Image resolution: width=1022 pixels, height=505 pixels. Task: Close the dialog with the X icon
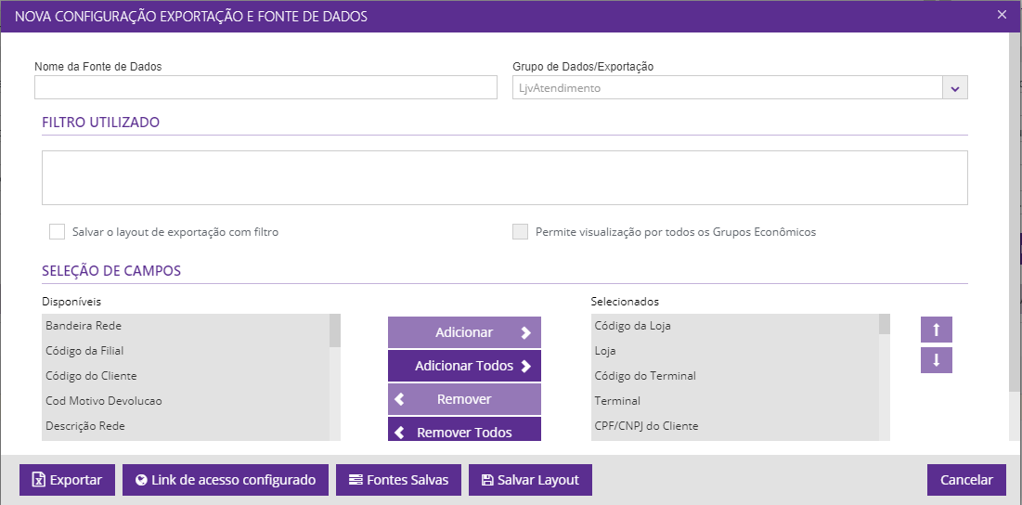(1002, 14)
